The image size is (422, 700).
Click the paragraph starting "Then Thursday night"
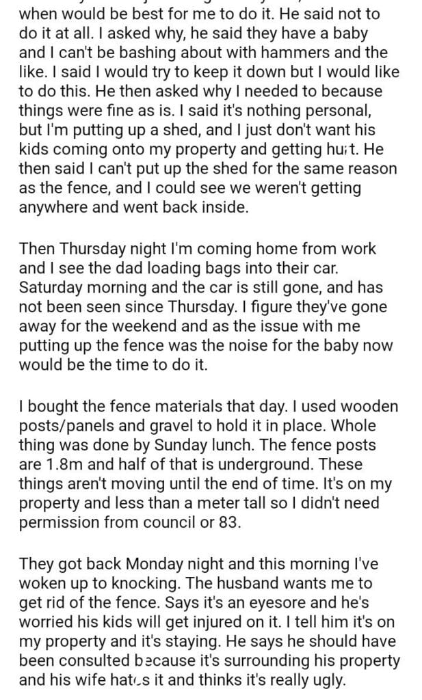click(205, 308)
